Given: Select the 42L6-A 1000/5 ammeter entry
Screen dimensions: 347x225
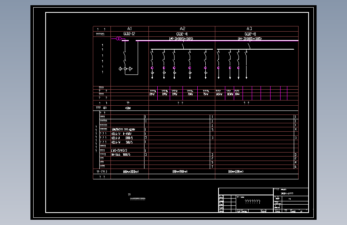Looking at the screenshot, I should (122, 138).
